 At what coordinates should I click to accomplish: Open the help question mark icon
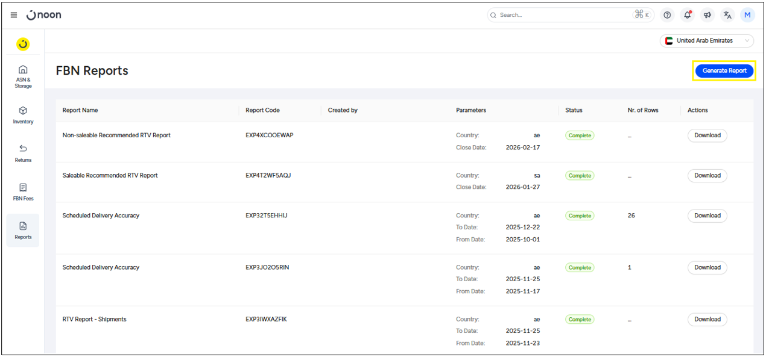pos(667,15)
